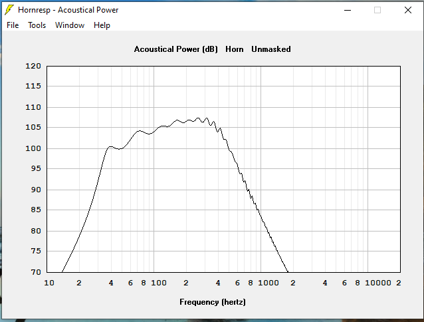Click the 110 dB y-axis label

click(x=33, y=107)
